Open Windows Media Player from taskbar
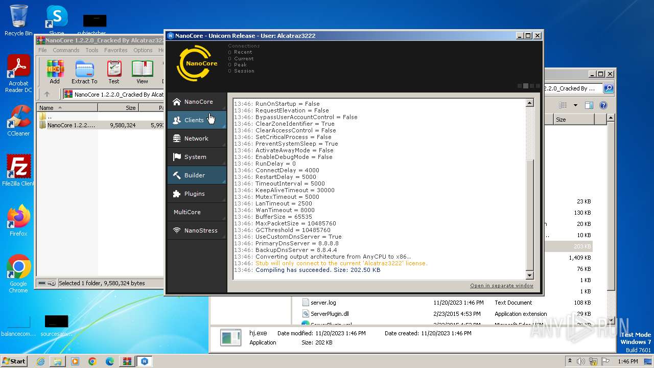The height and width of the screenshot is (368, 654). [x=75, y=361]
